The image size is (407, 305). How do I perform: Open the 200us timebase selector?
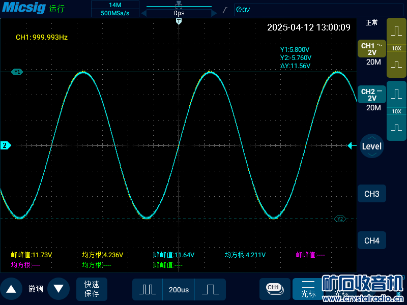pyautogui.click(x=179, y=289)
